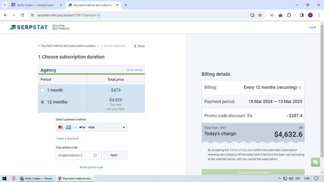Reload the current page
The width and height of the screenshot is (324, 182).
tap(22, 15)
